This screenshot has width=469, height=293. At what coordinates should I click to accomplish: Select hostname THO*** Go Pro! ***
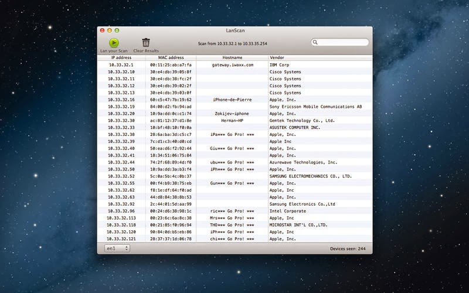232,225
